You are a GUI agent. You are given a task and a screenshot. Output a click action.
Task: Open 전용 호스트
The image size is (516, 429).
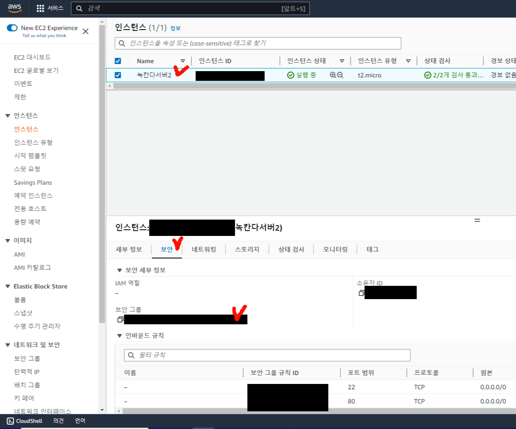30,209
